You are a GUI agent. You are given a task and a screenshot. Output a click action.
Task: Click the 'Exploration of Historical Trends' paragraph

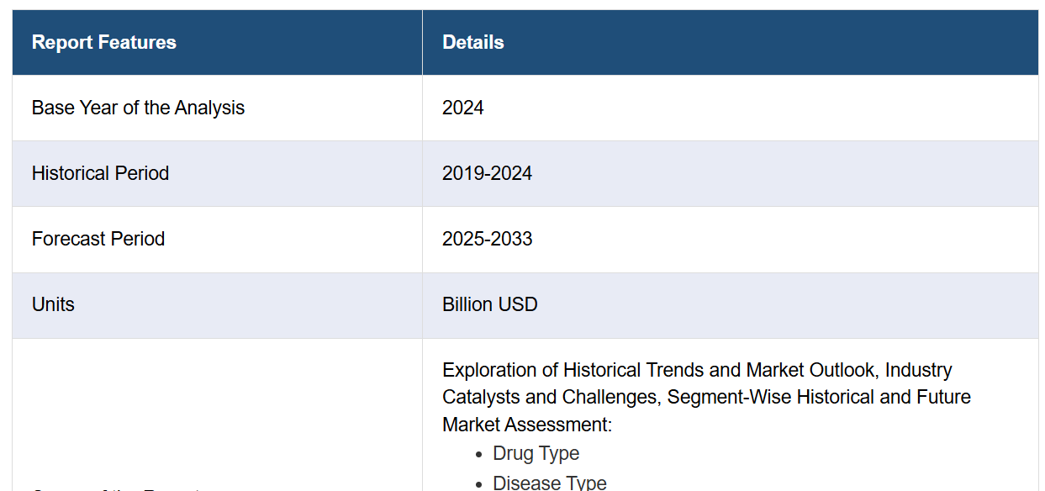(706, 397)
